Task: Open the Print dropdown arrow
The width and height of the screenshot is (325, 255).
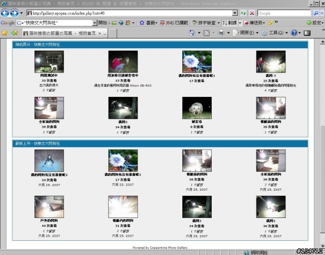Action: (229, 33)
